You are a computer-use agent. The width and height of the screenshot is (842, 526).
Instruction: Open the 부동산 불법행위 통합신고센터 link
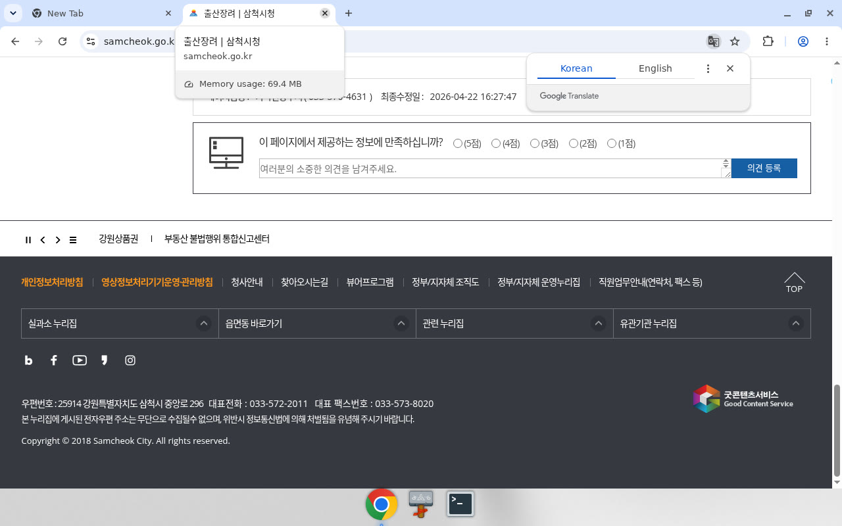(217, 239)
